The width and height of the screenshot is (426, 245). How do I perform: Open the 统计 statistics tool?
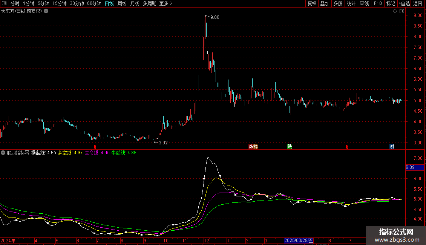(x=351, y=3)
